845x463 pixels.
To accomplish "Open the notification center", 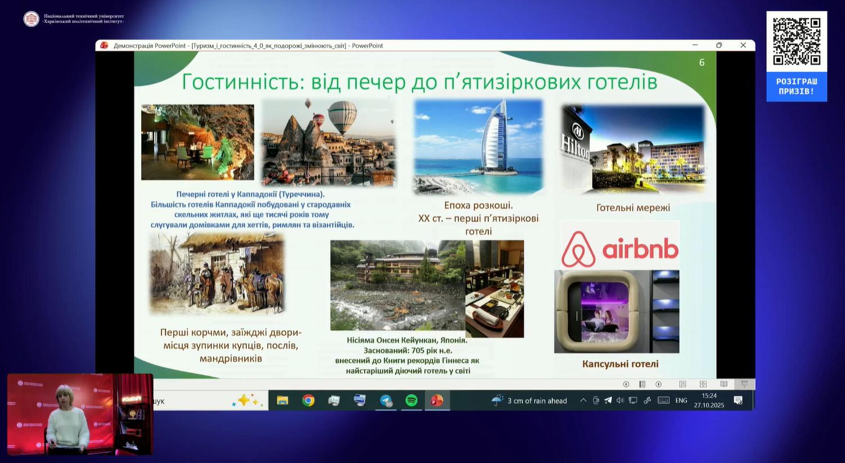I will pyautogui.click(x=738, y=401).
